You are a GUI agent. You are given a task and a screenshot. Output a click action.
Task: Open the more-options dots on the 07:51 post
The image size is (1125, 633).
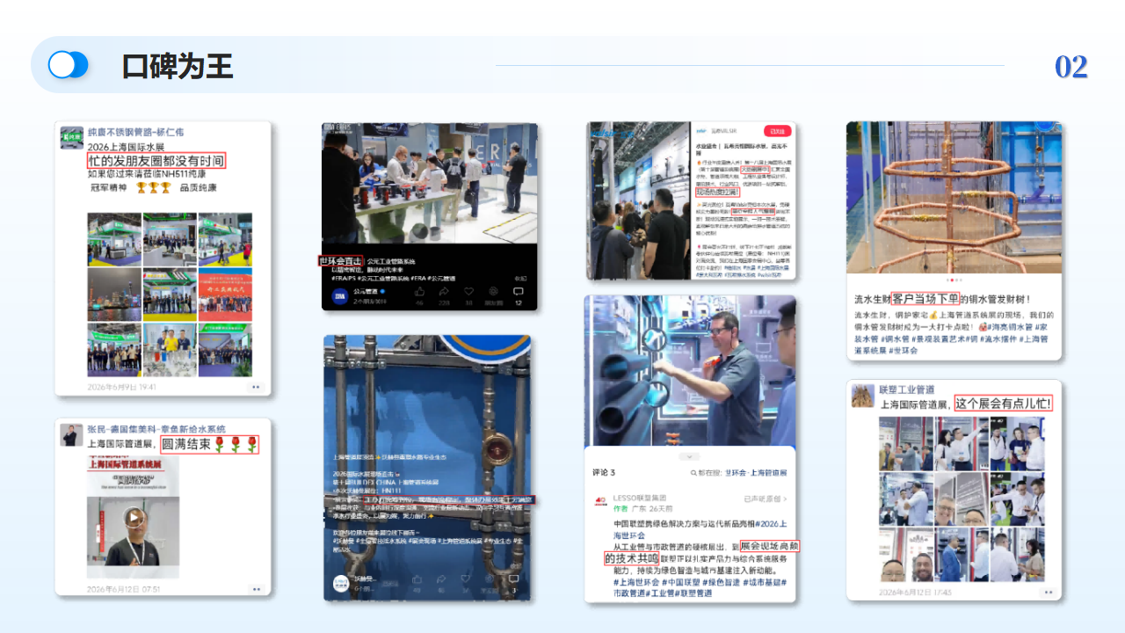tap(256, 589)
